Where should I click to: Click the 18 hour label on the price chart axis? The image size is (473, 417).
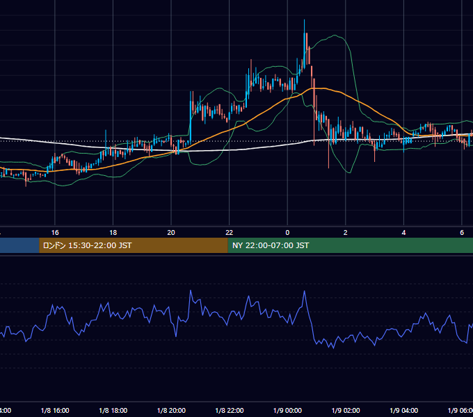coord(113,233)
